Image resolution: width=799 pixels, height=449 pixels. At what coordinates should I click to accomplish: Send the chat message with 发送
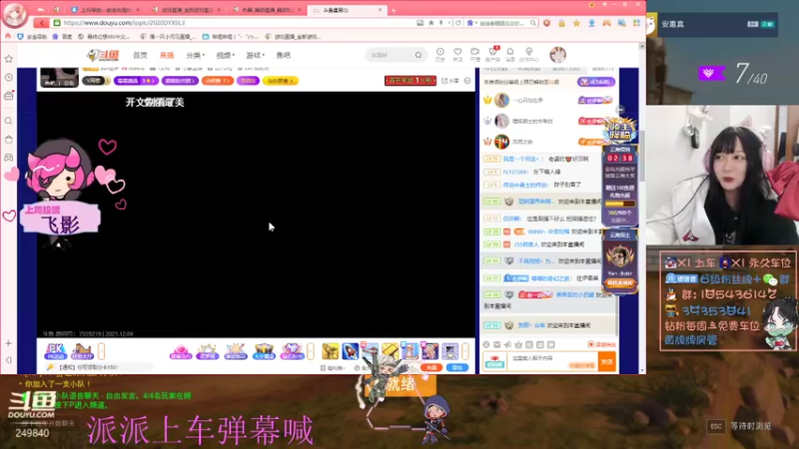[607, 362]
